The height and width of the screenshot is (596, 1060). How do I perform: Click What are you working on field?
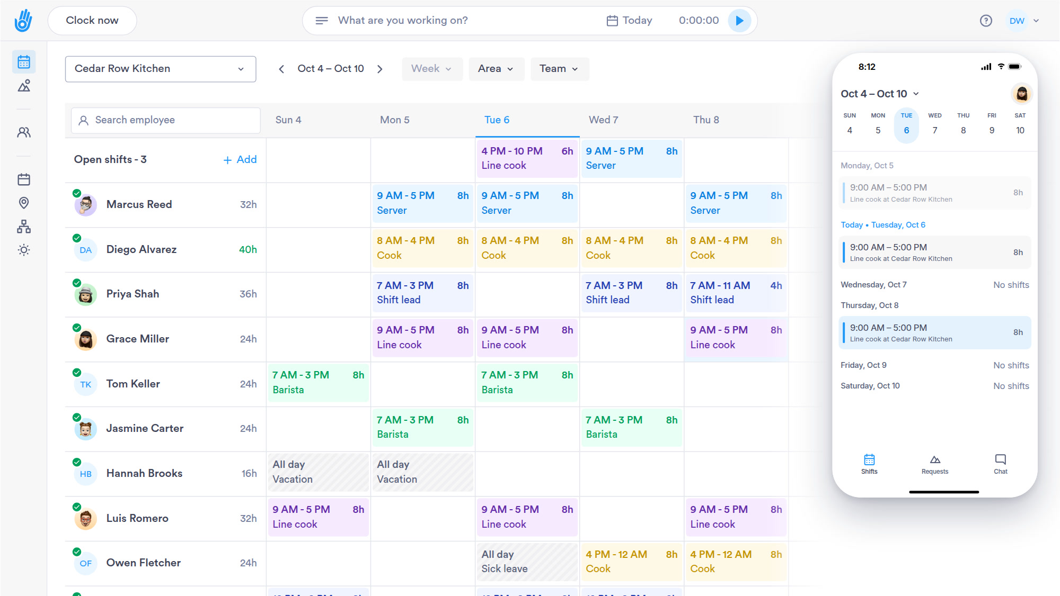click(403, 21)
